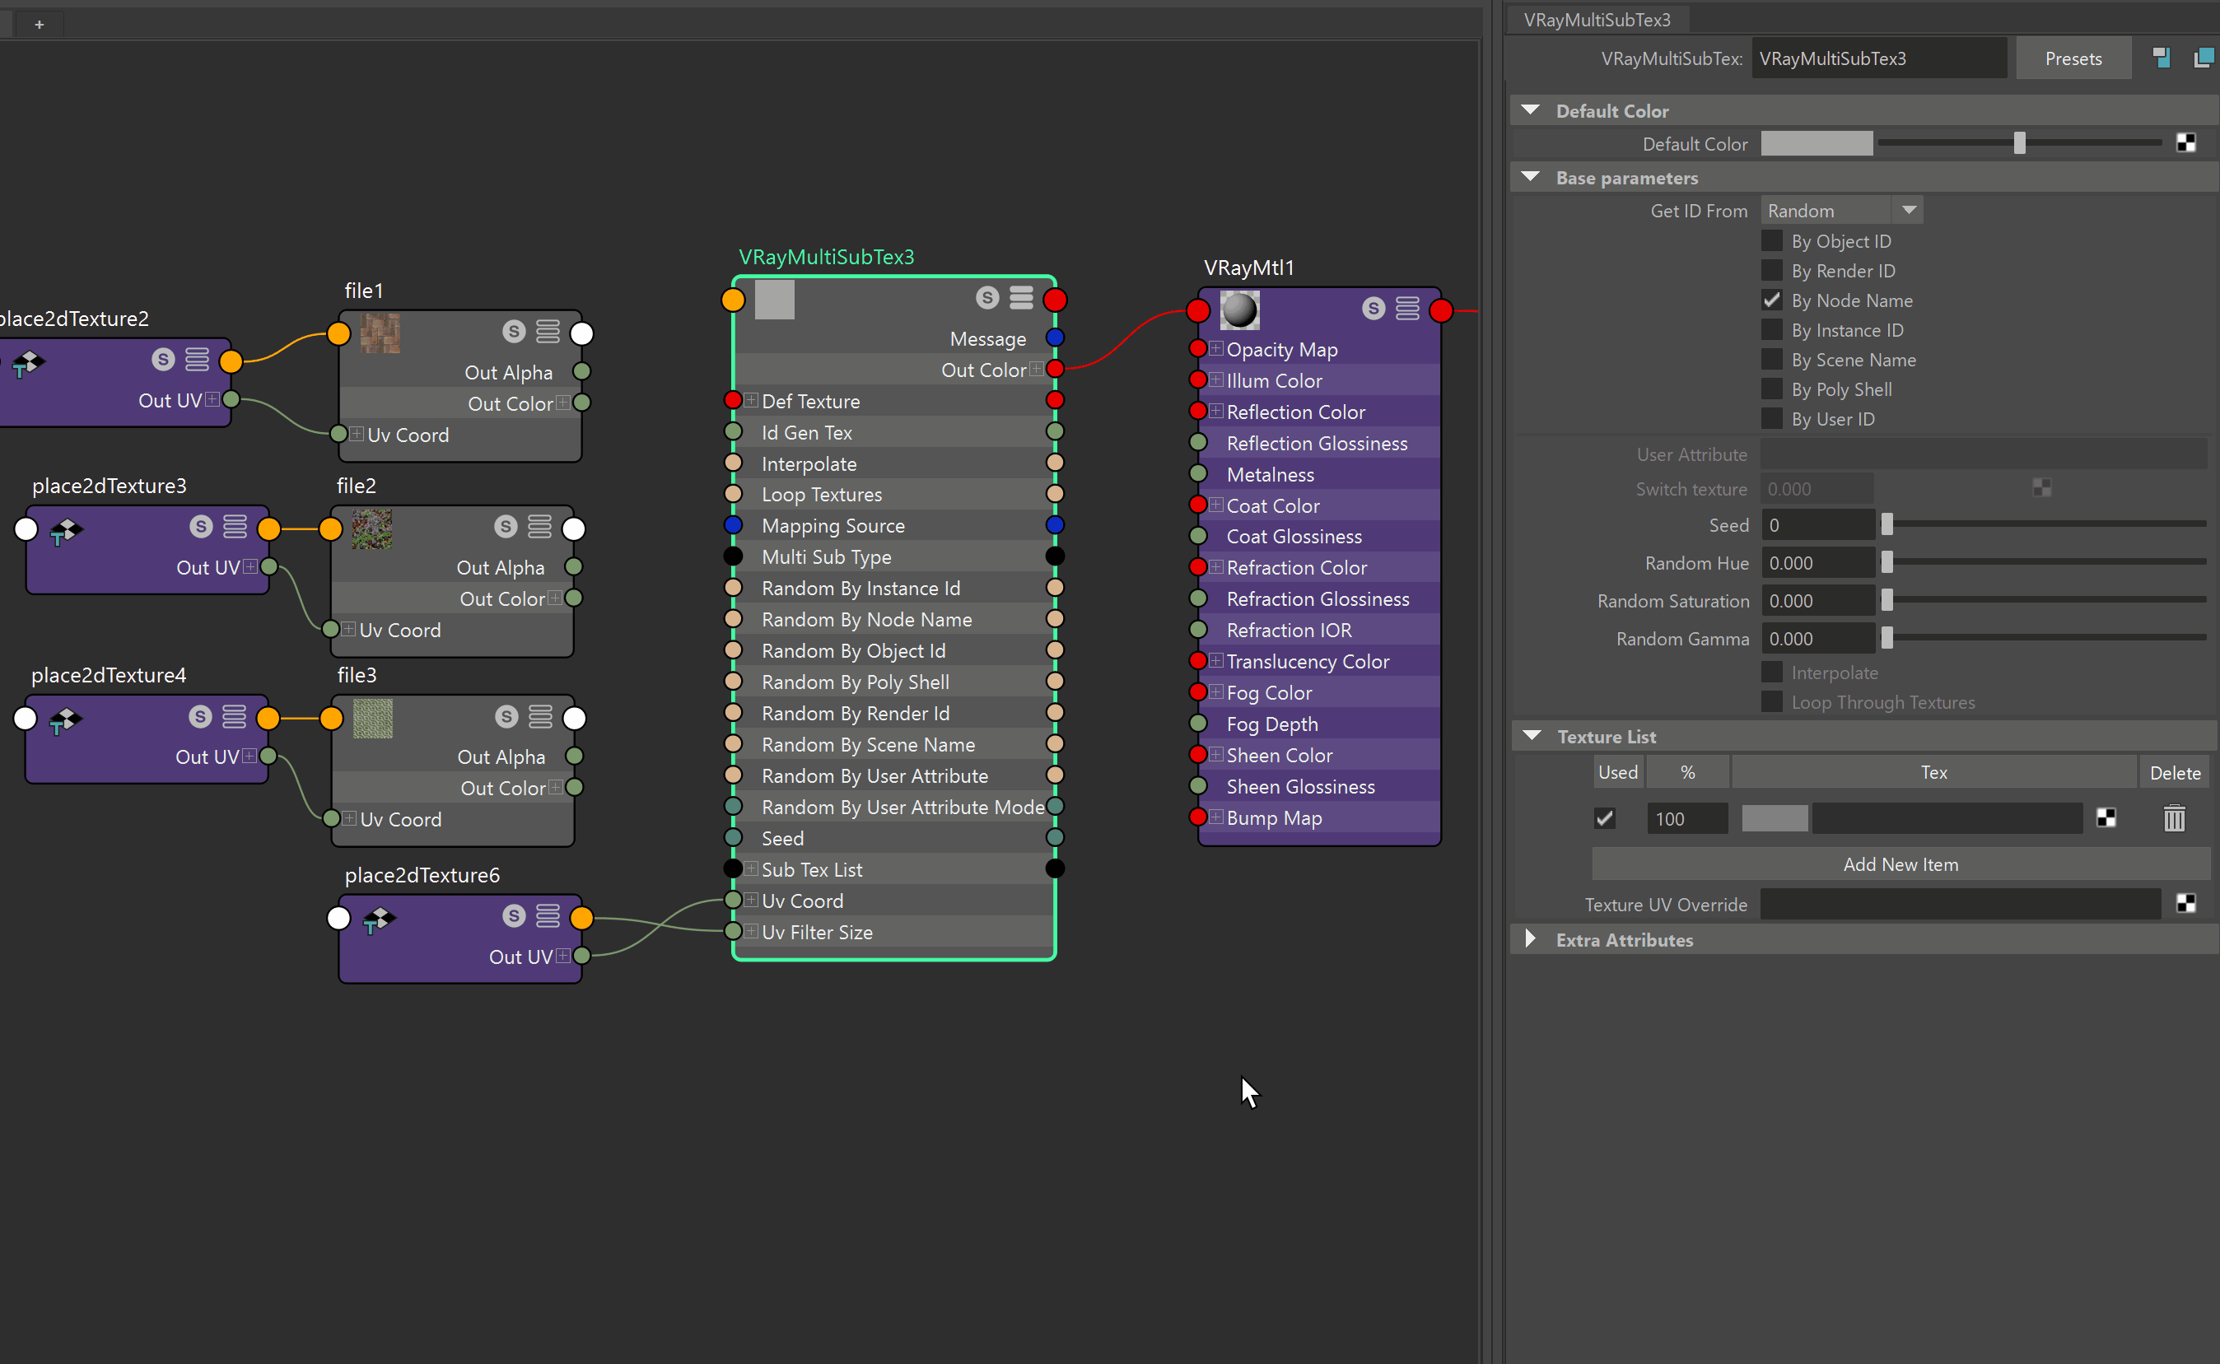The height and width of the screenshot is (1364, 2220).
Task: Click the file1 texture thumbnail
Action: 380,333
